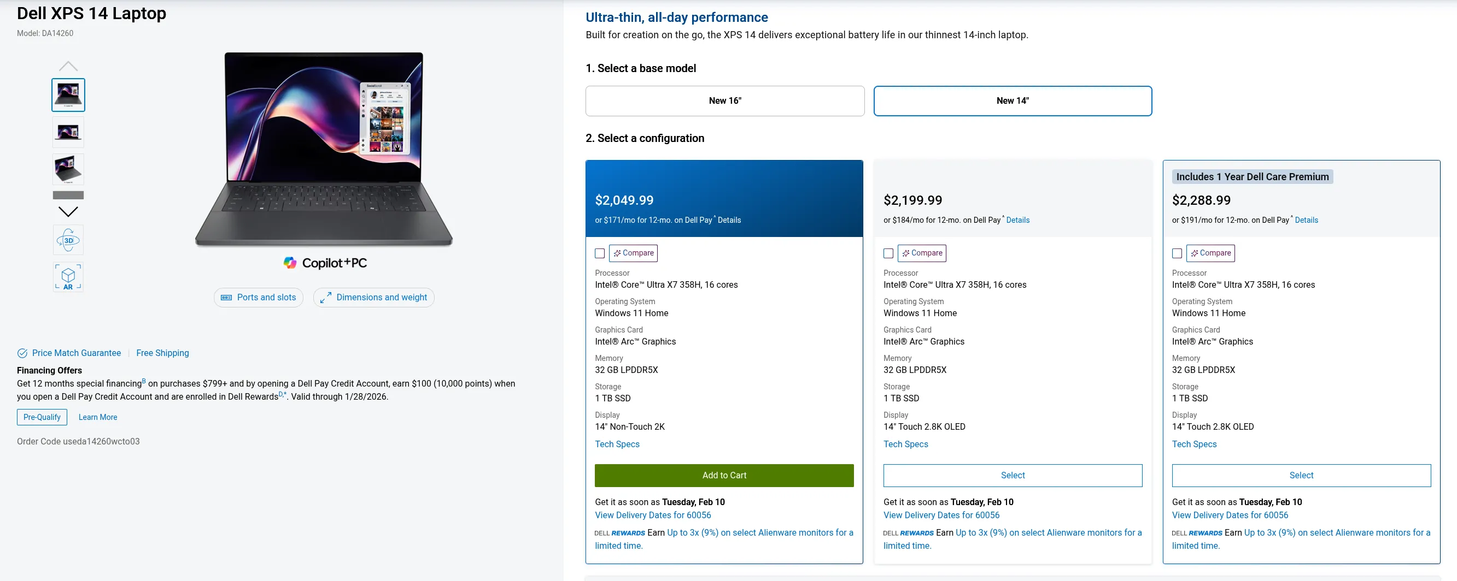Viewport: 1457px width, 581px height.
Task: Select the New 14" base model
Action: (1012, 101)
